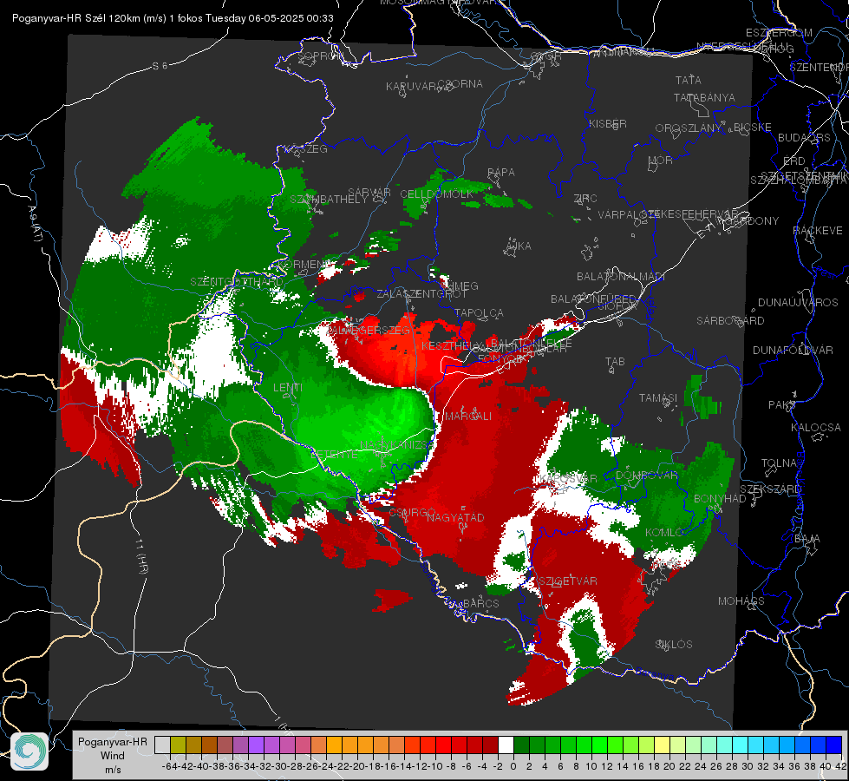Click the swirl weather logo icon
849x781 pixels.
coord(29,751)
